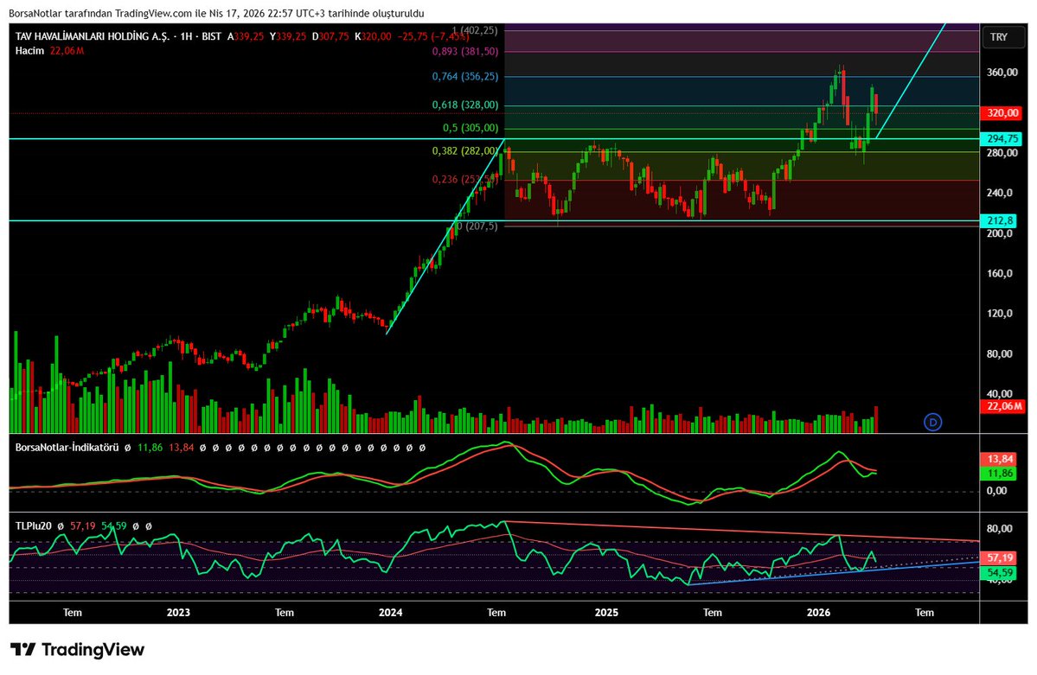
Task: Click the A339,25 open value
Action: tap(246, 37)
